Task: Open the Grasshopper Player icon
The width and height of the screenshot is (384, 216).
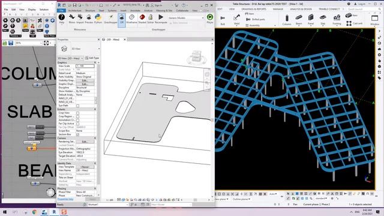Action: (x=210, y=19)
